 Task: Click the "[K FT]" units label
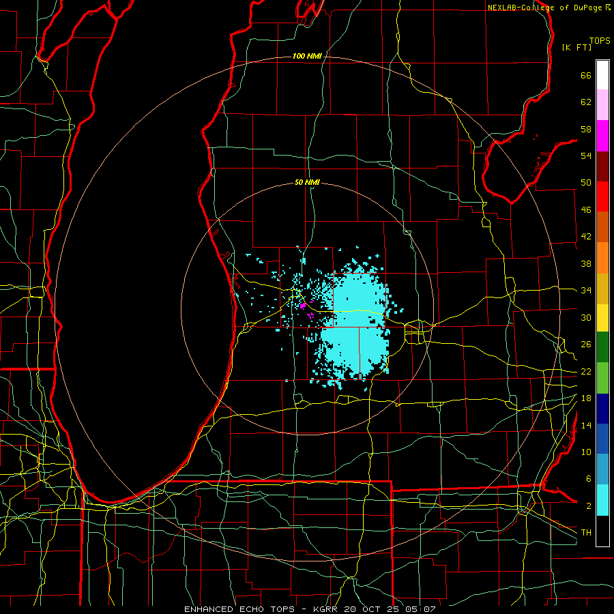(x=576, y=47)
